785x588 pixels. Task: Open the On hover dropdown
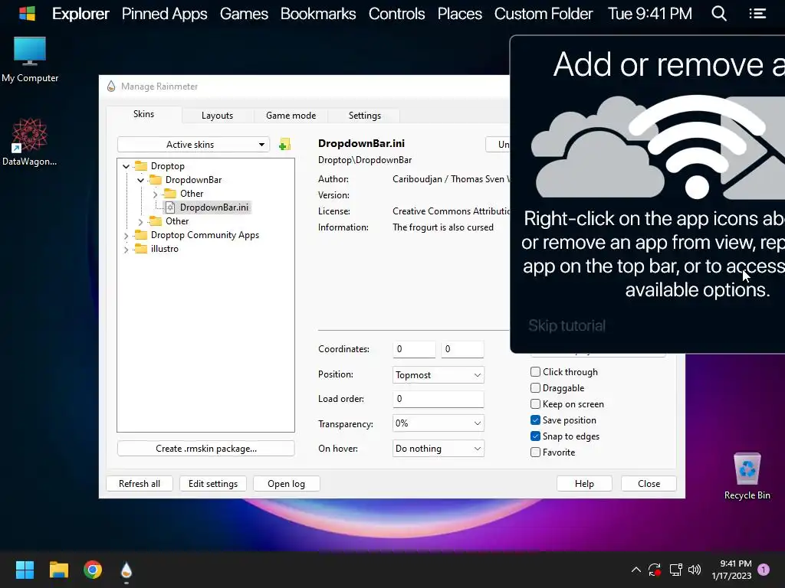coord(438,449)
